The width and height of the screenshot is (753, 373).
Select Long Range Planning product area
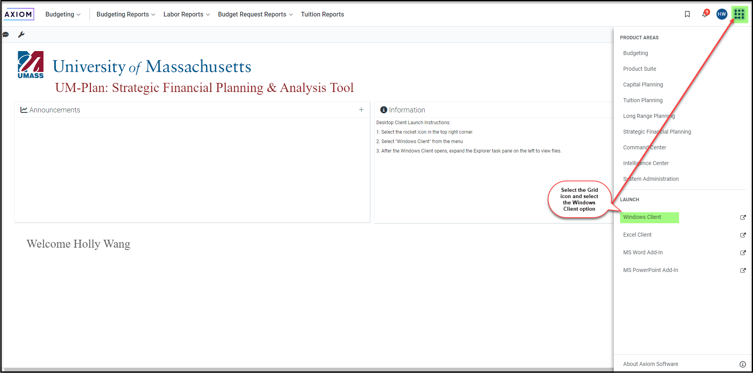649,116
